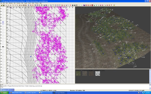
Task: Open the Help menu
Action: click(x=41, y=3)
